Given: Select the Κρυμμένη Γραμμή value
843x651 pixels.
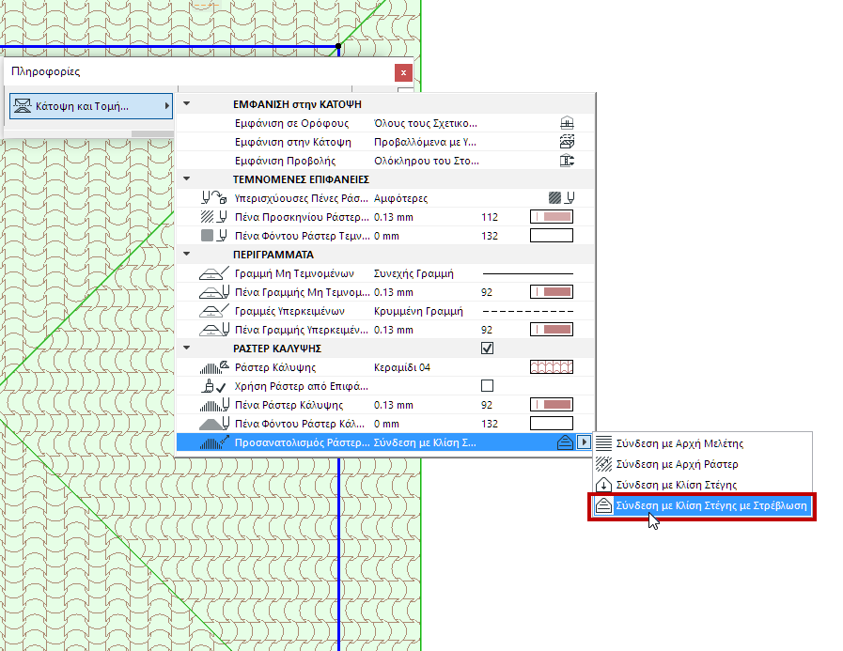Looking at the screenshot, I should click(418, 311).
